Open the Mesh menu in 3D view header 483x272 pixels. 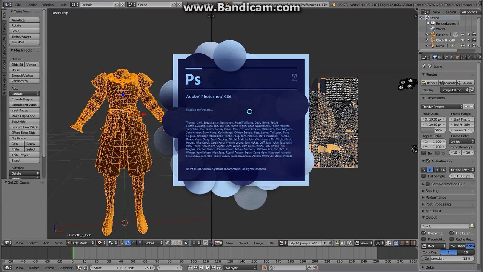(58, 243)
